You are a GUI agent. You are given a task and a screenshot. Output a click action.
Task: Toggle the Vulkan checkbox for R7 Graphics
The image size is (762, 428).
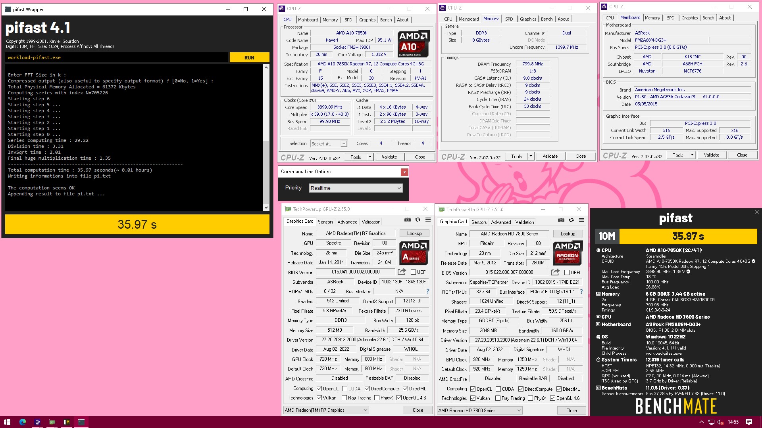pos(319,398)
